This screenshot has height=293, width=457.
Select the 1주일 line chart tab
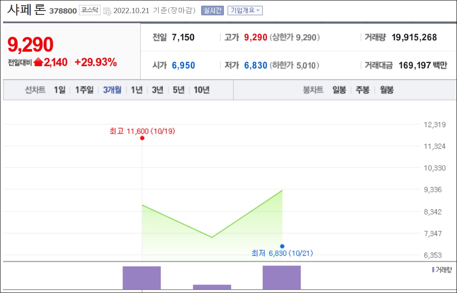84,90
